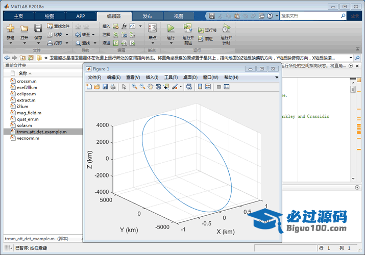Toggle the Zoom Out magnifier tool
Screen dimensions: 365x255
(x=142, y=87)
